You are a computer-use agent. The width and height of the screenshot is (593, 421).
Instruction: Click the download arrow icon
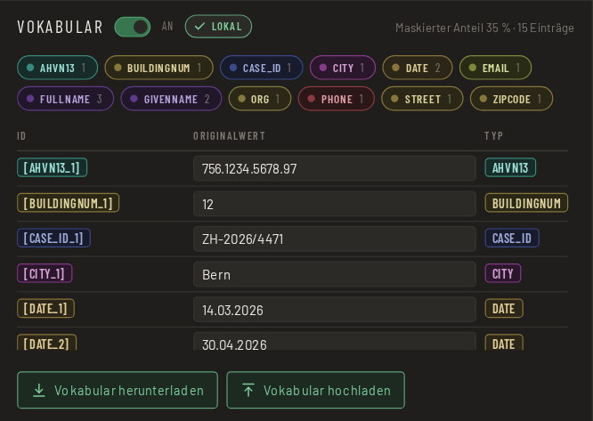(38, 391)
